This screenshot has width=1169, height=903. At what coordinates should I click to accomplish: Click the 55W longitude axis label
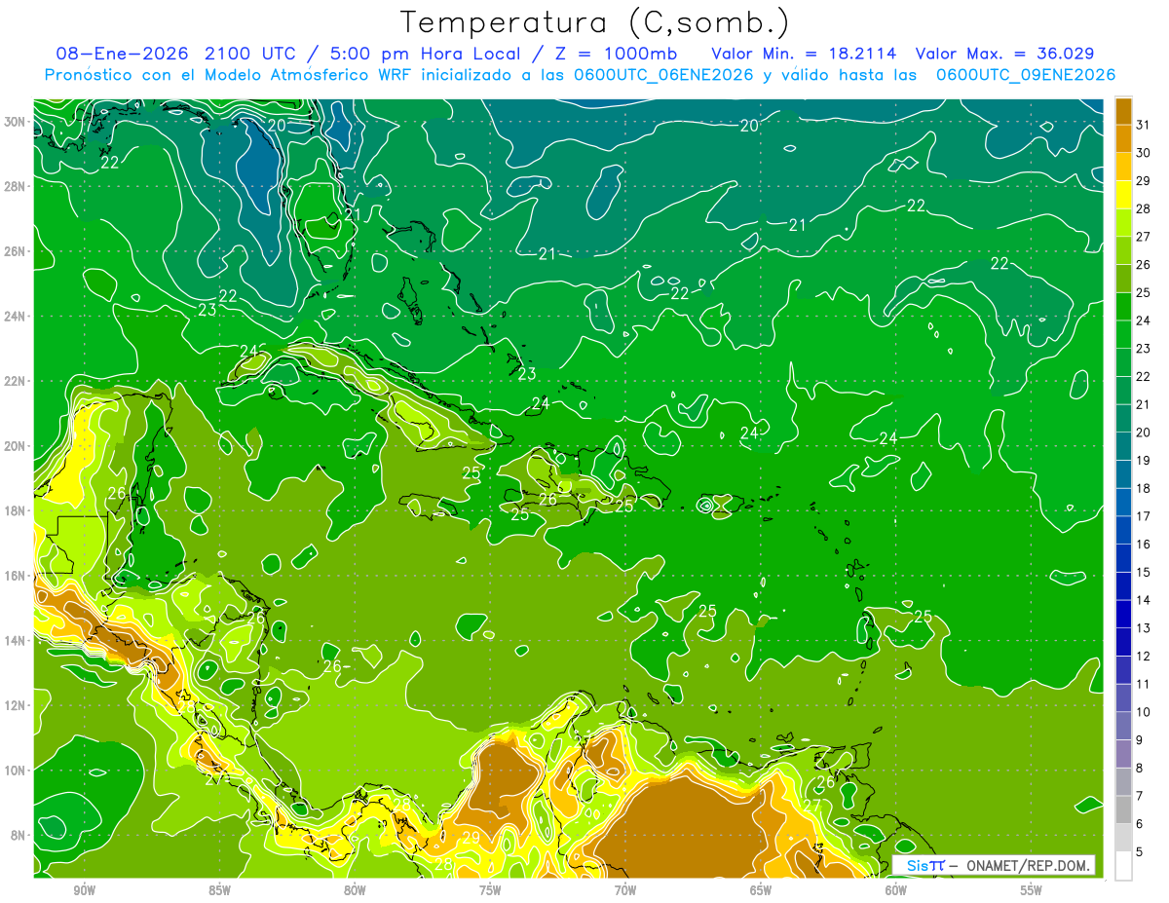[x=1032, y=890]
